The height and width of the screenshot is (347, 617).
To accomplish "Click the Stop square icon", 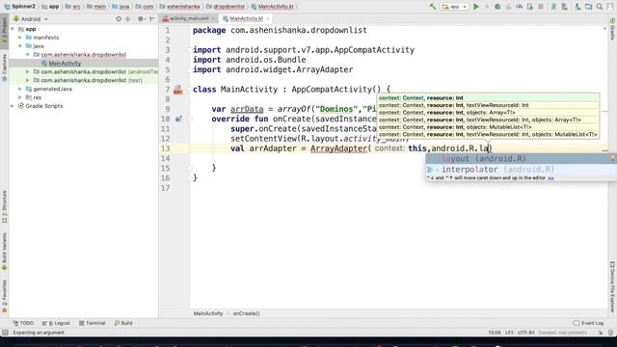I will (x=541, y=7).
